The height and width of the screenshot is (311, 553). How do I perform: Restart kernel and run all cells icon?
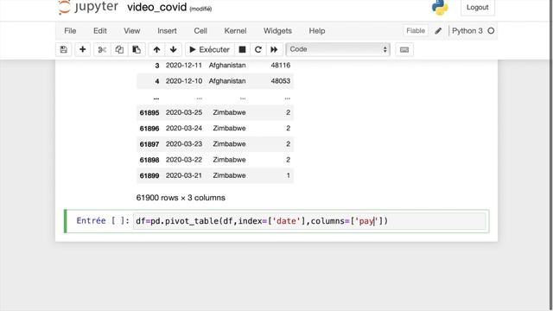click(274, 49)
